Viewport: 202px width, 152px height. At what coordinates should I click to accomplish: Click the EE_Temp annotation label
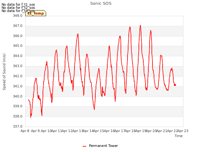point(36,13)
